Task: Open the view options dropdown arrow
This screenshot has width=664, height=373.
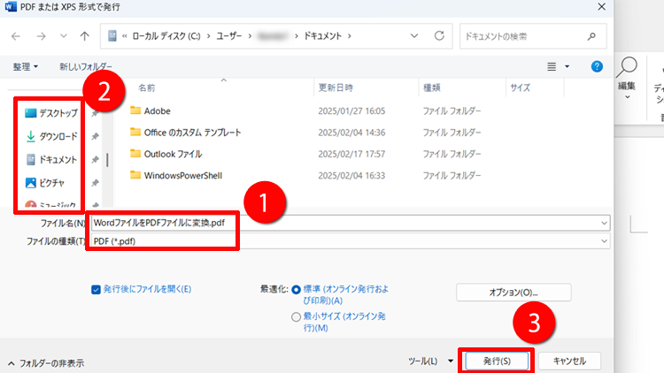Action: point(567,66)
